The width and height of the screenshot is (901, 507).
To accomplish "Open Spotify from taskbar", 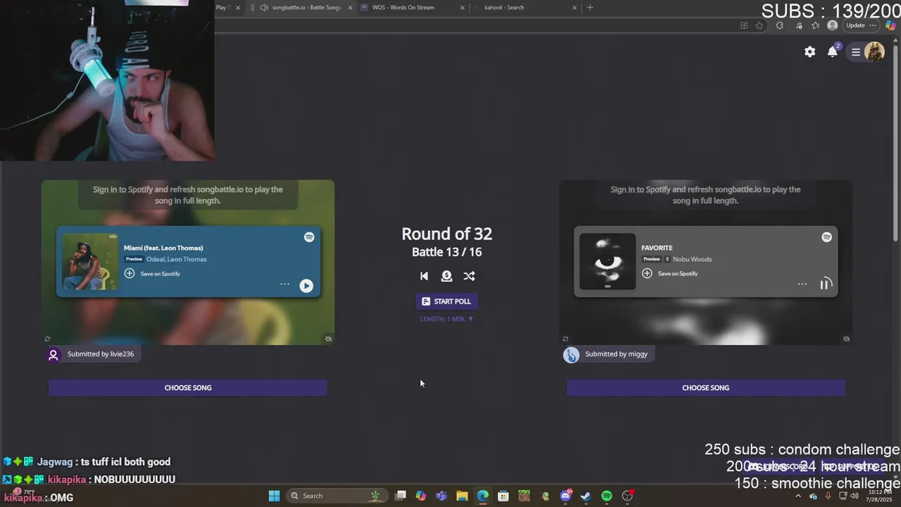I will (x=607, y=496).
